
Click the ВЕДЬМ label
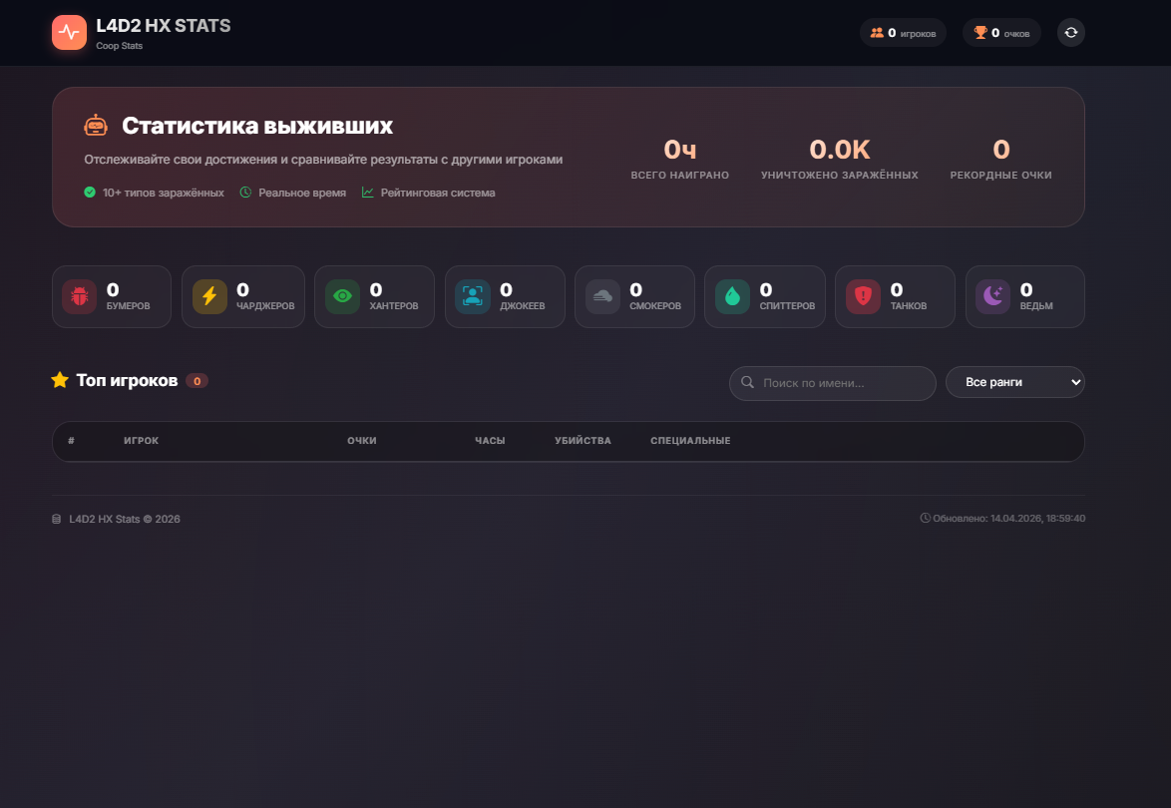pyautogui.click(x=1036, y=306)
